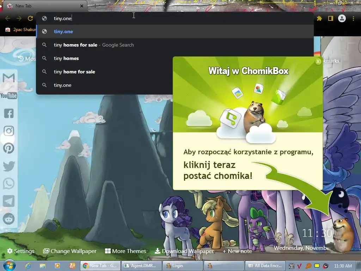Add a New note
The width and height of the screenshot is (361, 271).
point(237,251)
